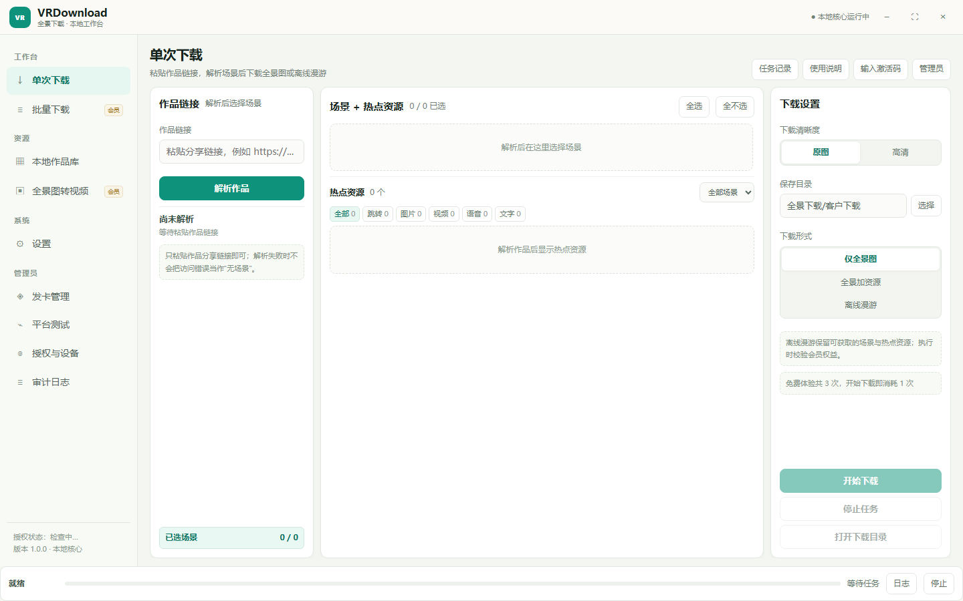This screenshot has width=963, height=601.
Task: Click the square icon beside 全景图转视频
Action: (x=20, y=191)
